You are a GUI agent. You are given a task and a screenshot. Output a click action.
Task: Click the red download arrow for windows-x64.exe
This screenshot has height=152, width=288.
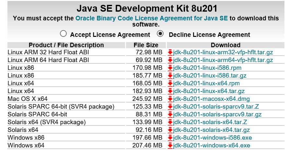point(170,146)
